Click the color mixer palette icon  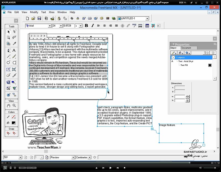[102, 18]
